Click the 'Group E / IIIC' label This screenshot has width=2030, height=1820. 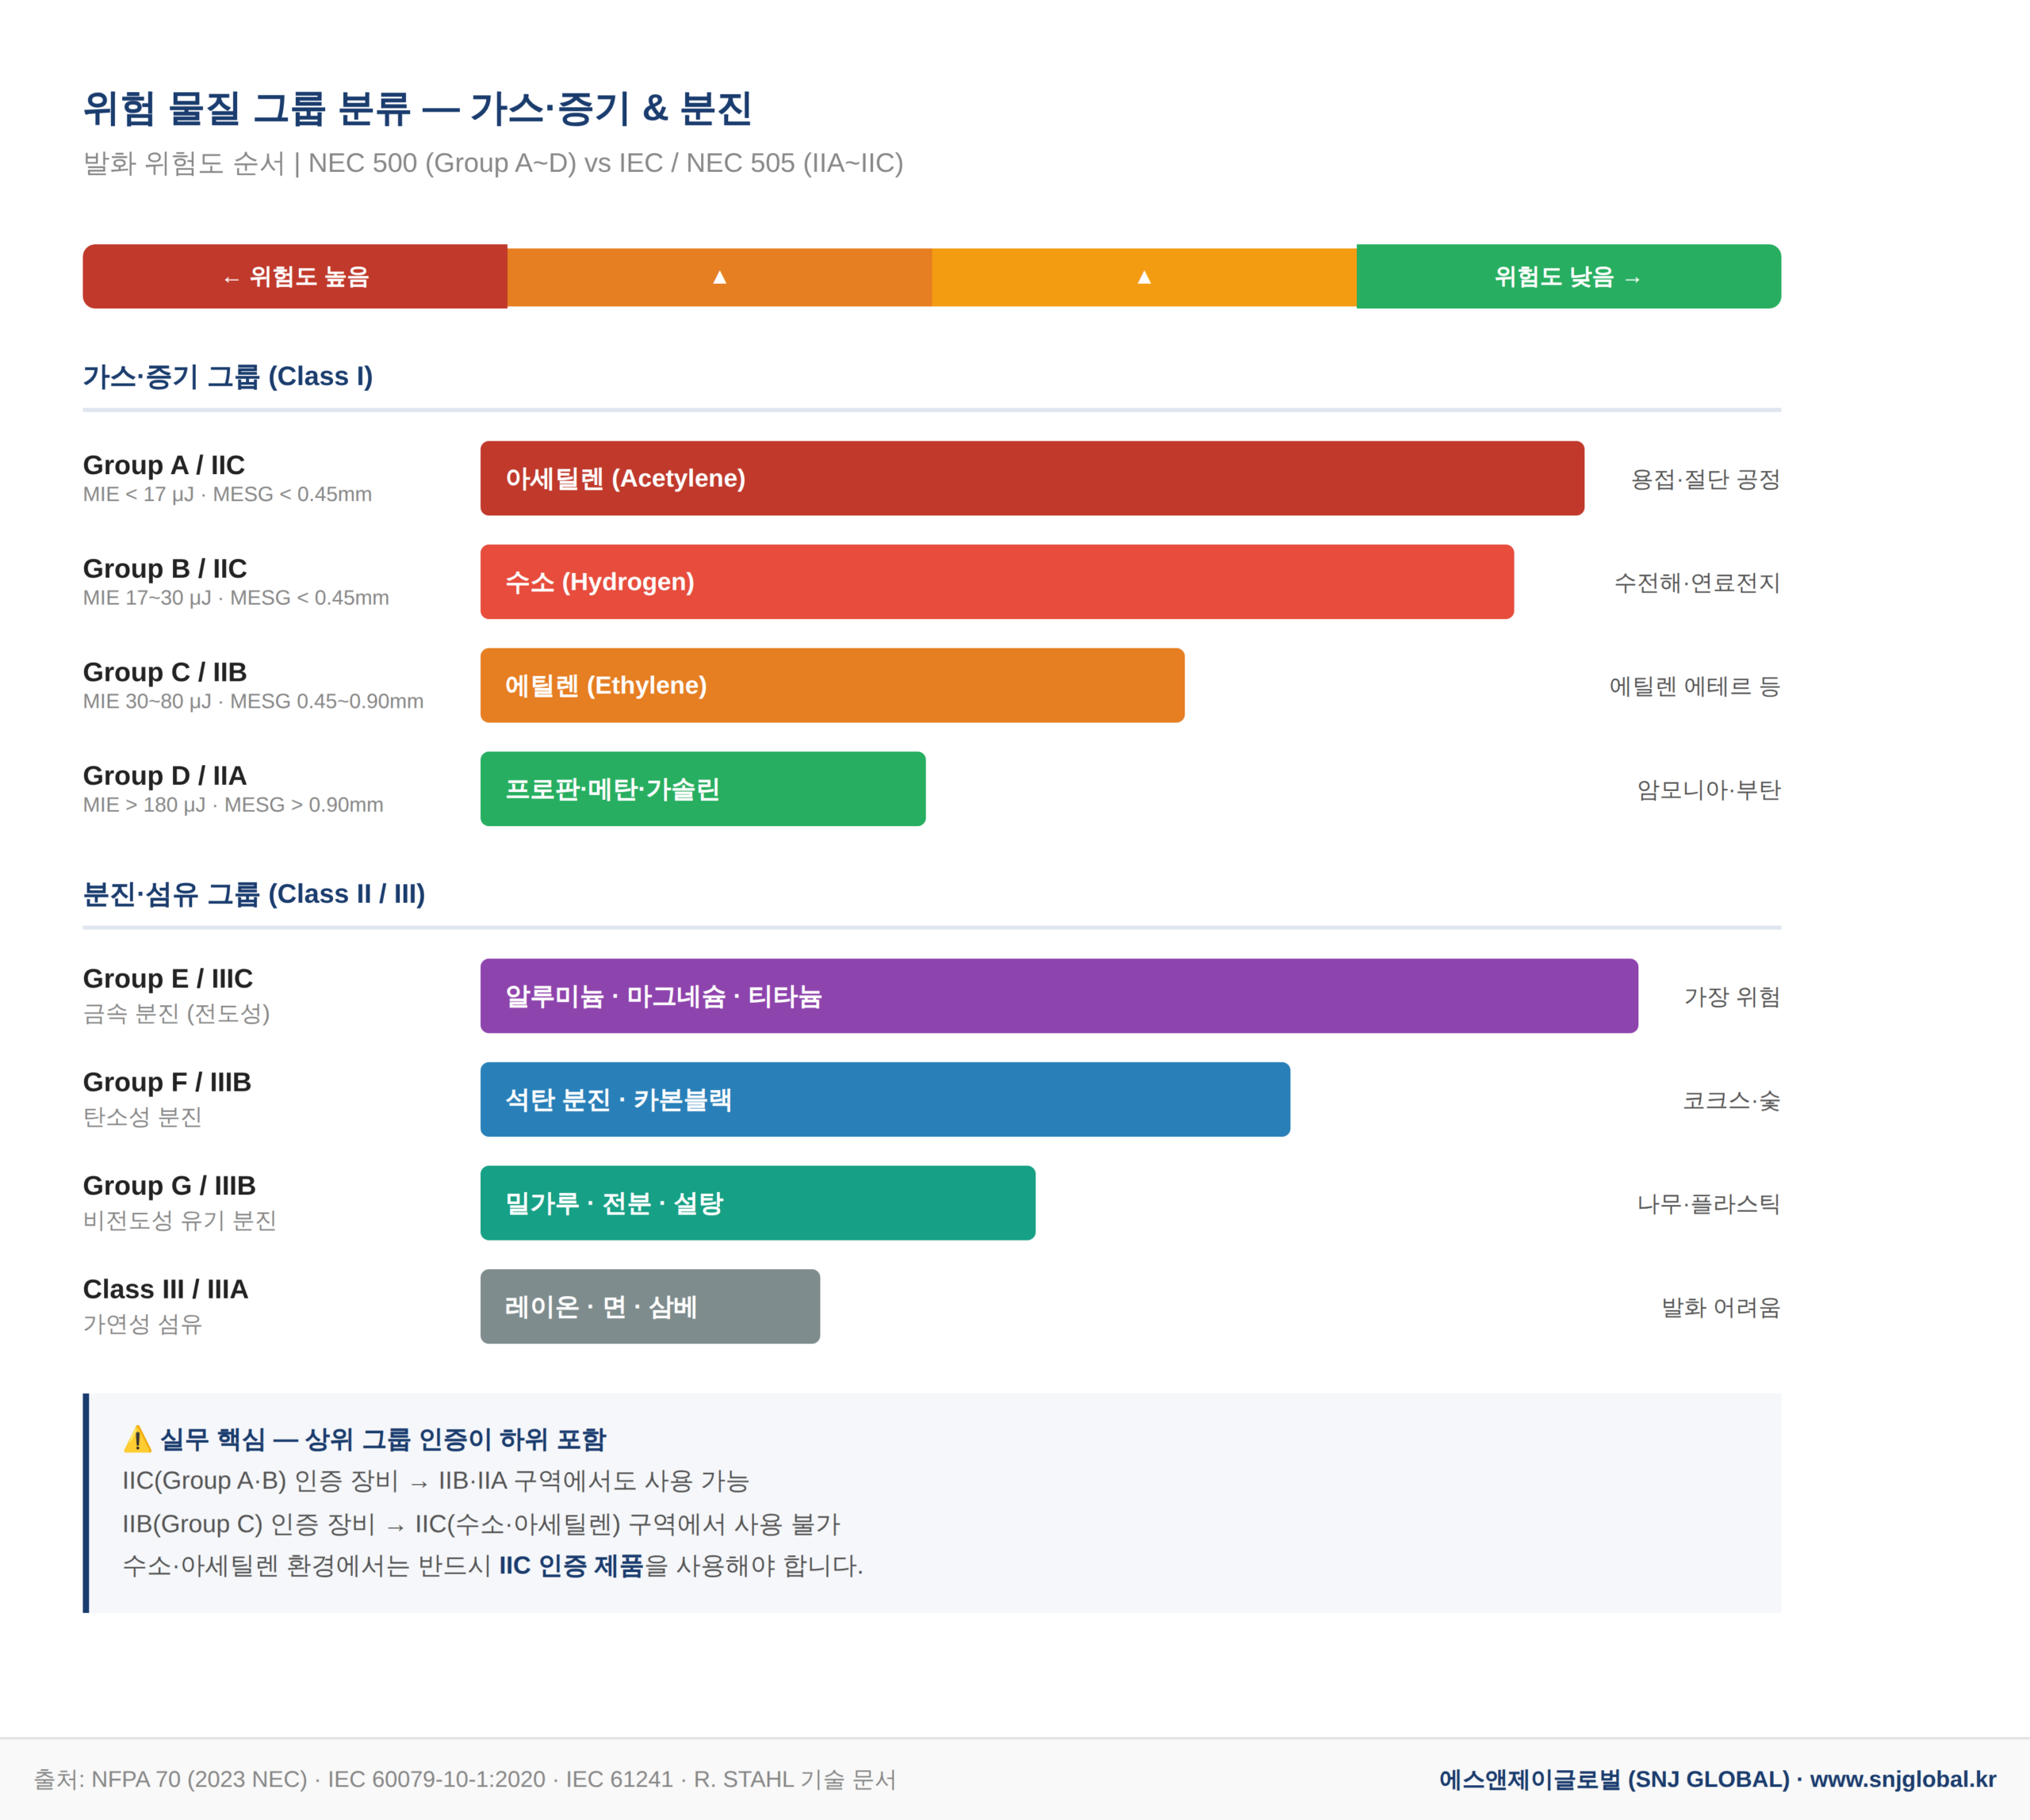(x=168, y=978)
